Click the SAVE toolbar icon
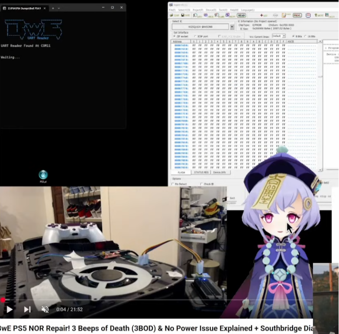Screen dimensions: 339x334 click(185, 15)
